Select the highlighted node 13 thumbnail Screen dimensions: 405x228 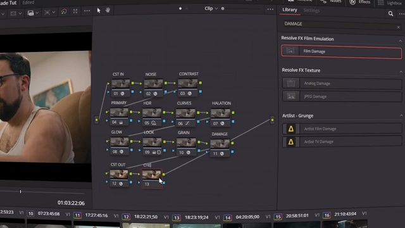152,175
